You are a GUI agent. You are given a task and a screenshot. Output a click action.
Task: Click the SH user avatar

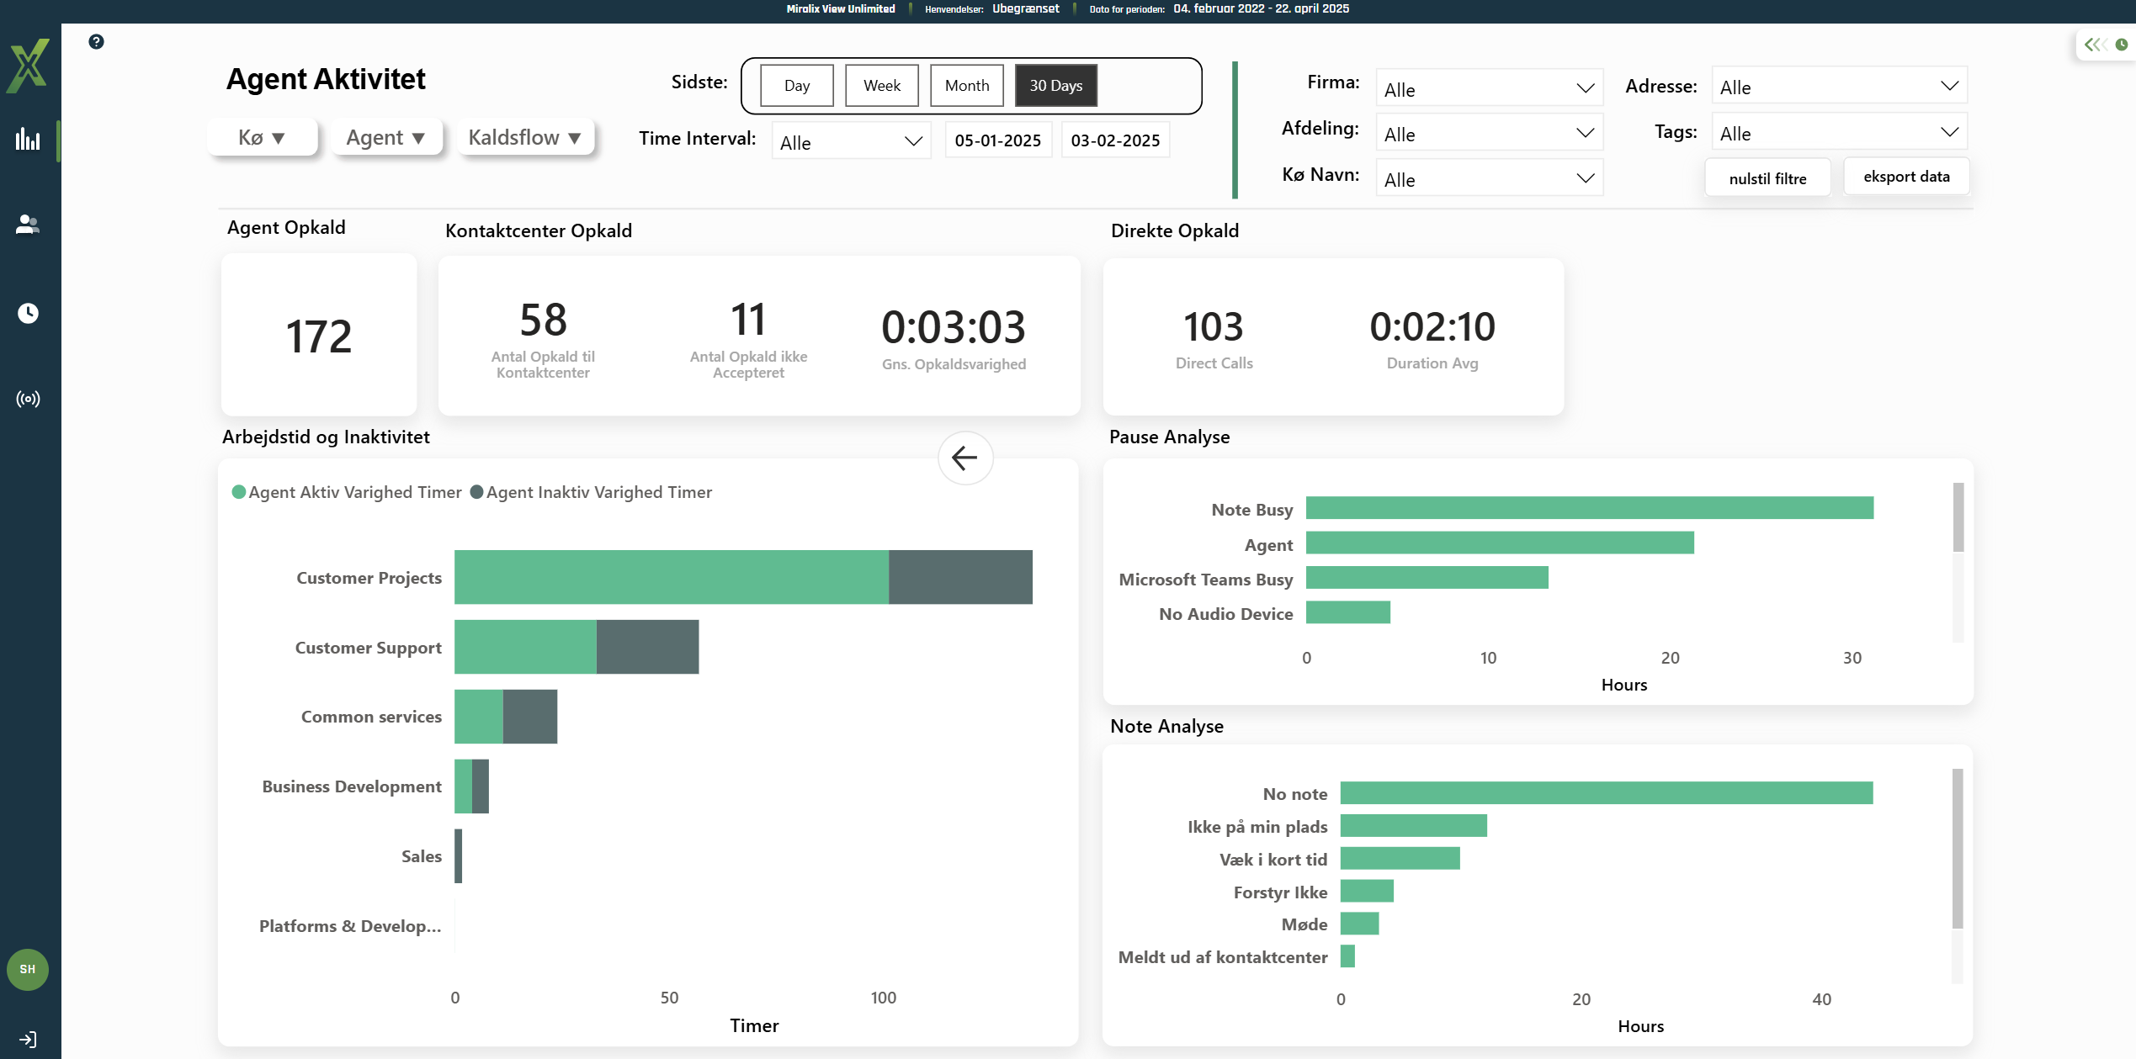tap(28, 969)
